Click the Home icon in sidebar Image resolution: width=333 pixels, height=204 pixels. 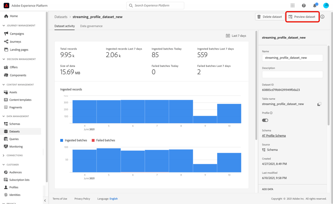[6, 16]
